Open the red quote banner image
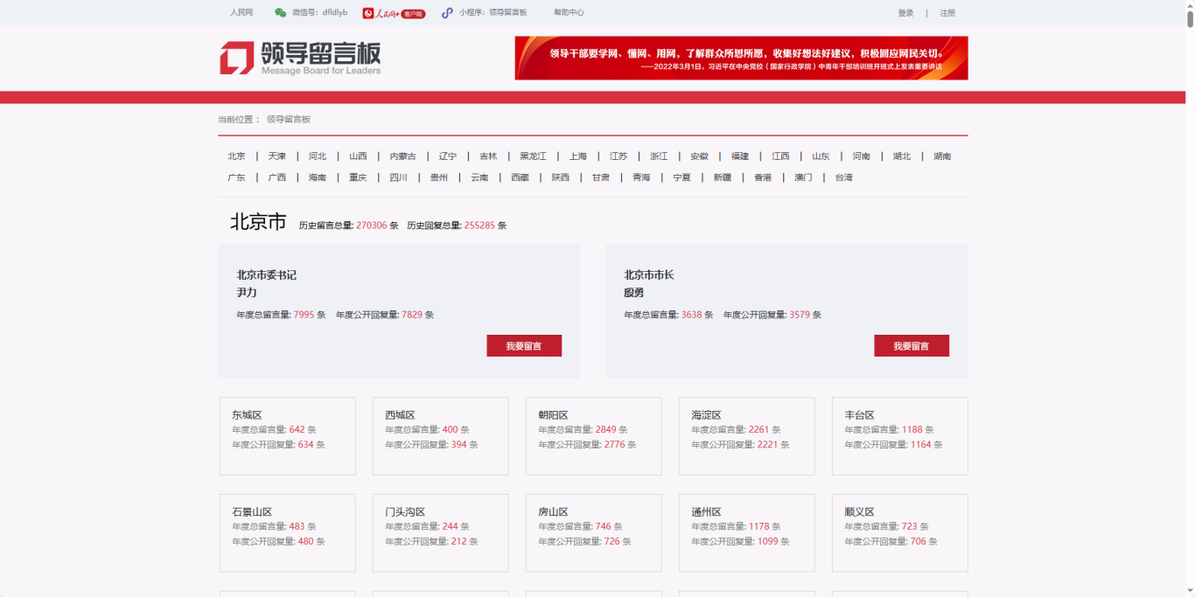This screenshot has height=597, width=1195. click(x=741, y=58)
